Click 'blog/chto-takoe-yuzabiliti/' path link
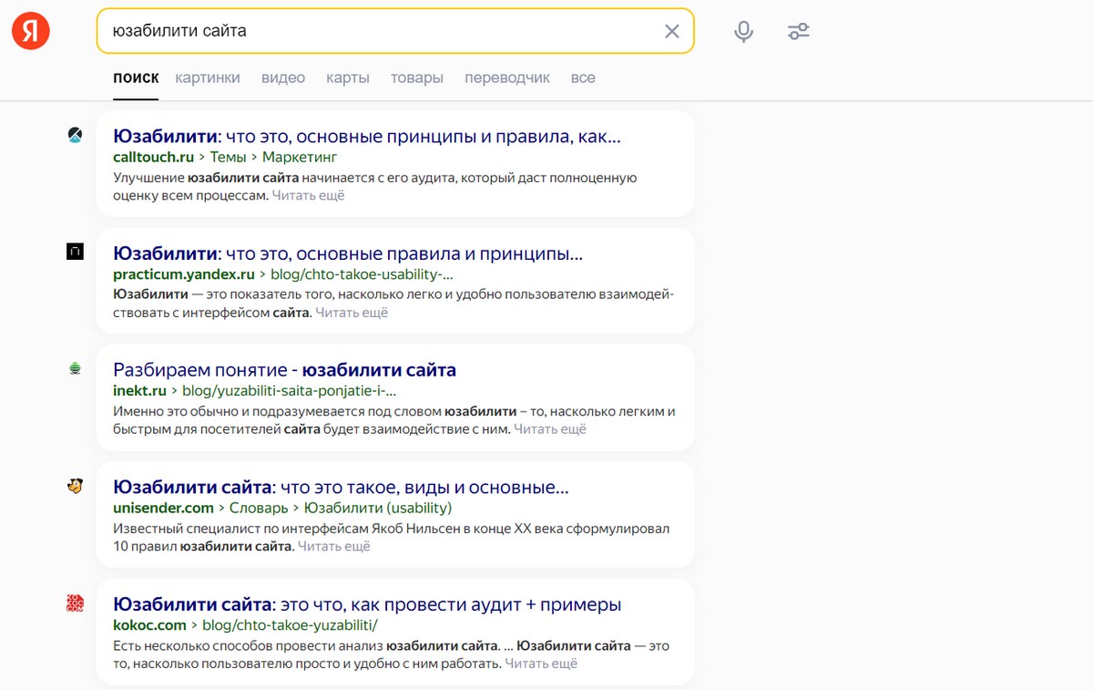 (x=290, y=625)
